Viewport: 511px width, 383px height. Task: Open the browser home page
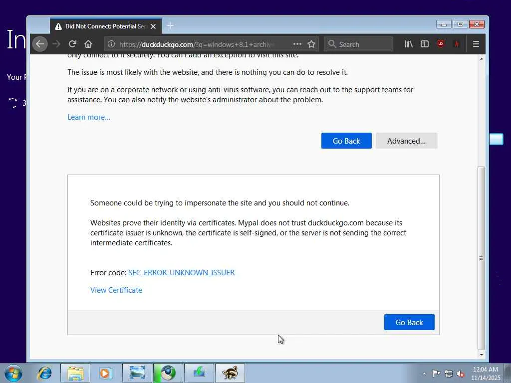point(88,44)
